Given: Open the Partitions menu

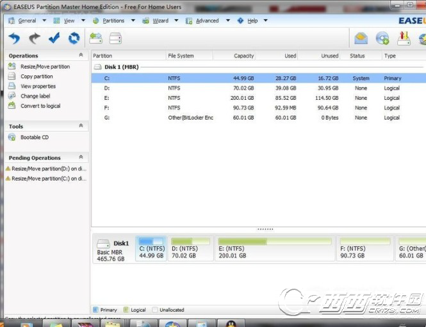Looking at the screenshot, I should (113, 20).
